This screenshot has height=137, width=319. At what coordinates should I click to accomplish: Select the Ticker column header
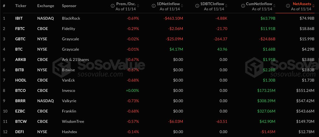tap(21, 6)
